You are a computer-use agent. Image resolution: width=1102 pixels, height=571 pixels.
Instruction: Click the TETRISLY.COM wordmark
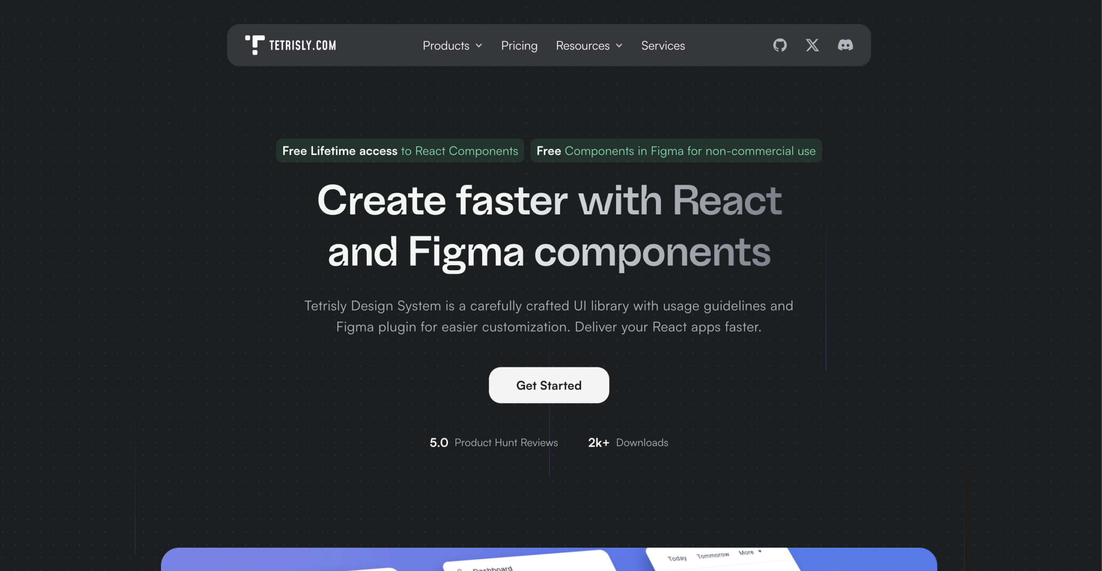303,45
